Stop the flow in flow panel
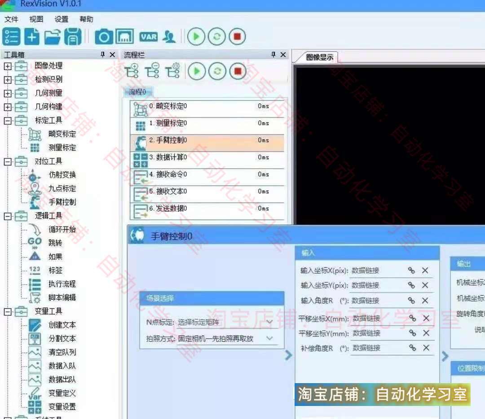 238,71
